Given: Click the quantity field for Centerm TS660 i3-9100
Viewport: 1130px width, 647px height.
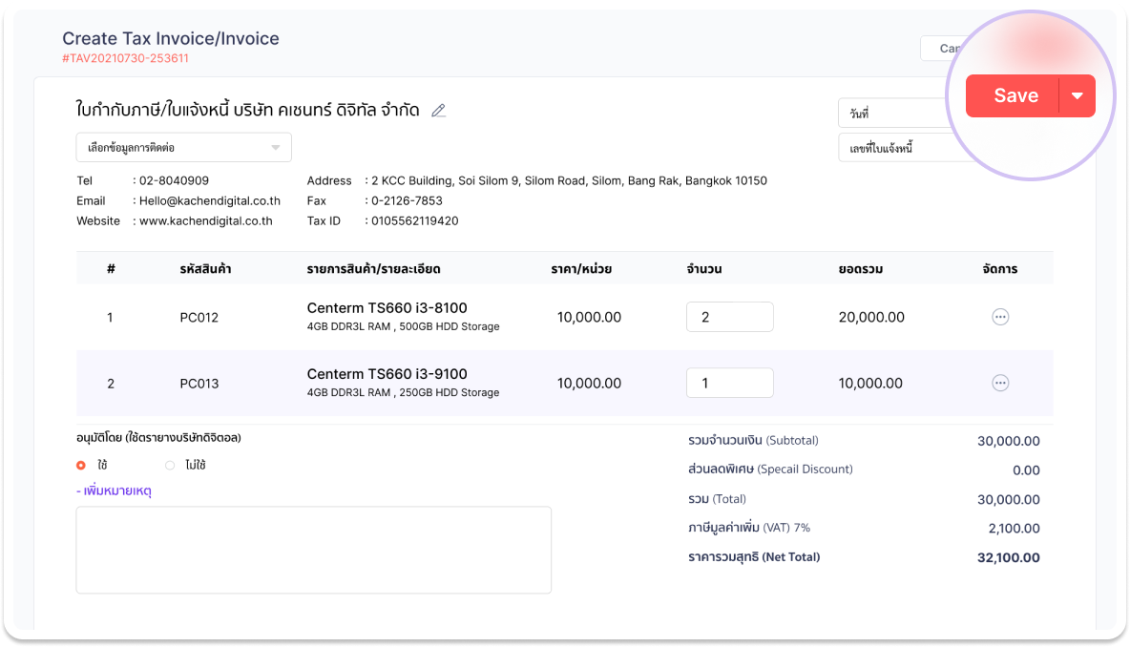Looking at the screenshot, I should coord(729,383).
